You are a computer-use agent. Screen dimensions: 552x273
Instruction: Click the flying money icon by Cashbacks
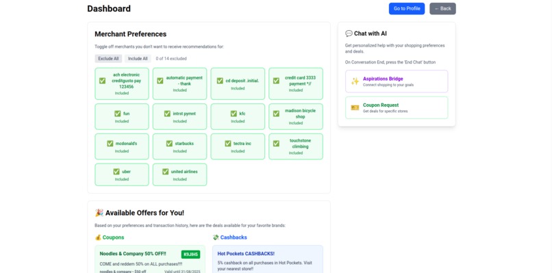click(216, 237)
